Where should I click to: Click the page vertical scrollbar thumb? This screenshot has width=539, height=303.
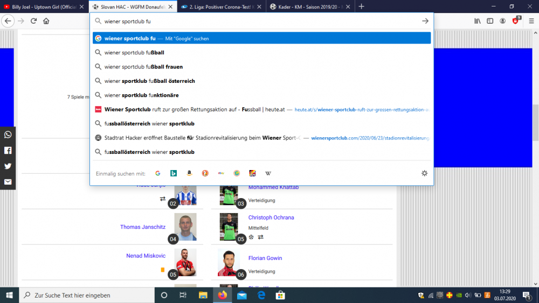535,123
